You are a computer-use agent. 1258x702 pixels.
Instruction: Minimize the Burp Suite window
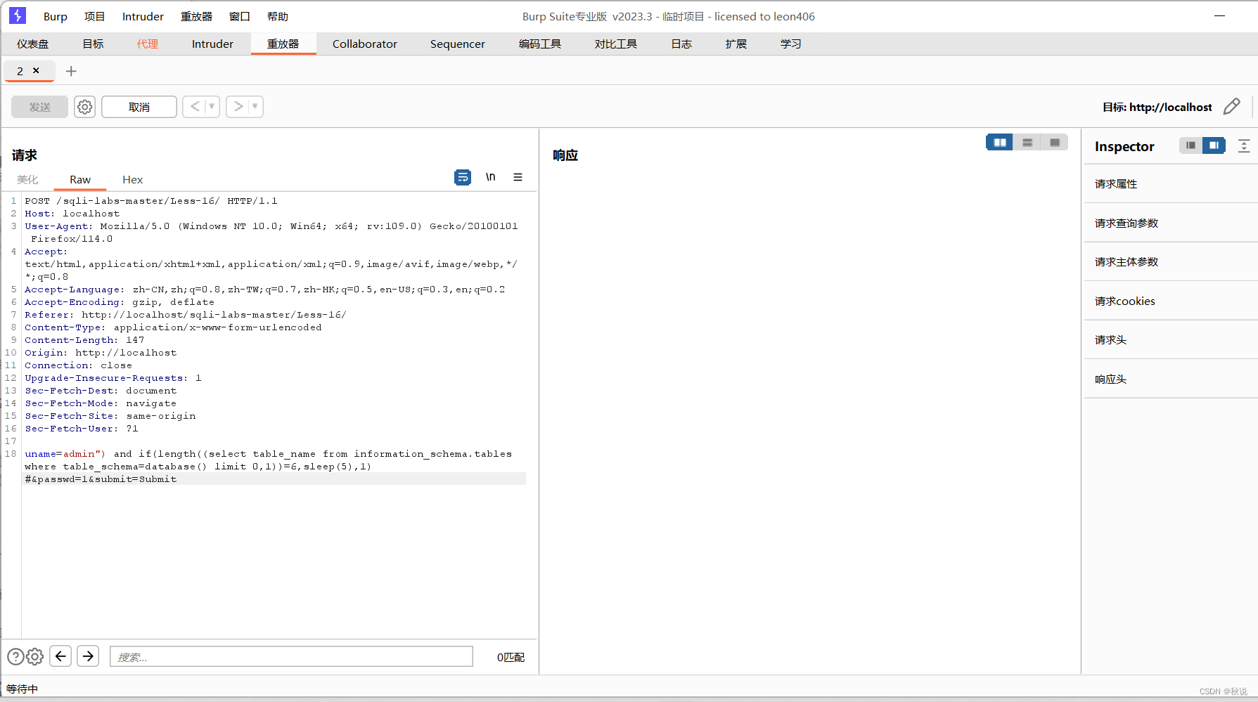tap(1219, 15)
